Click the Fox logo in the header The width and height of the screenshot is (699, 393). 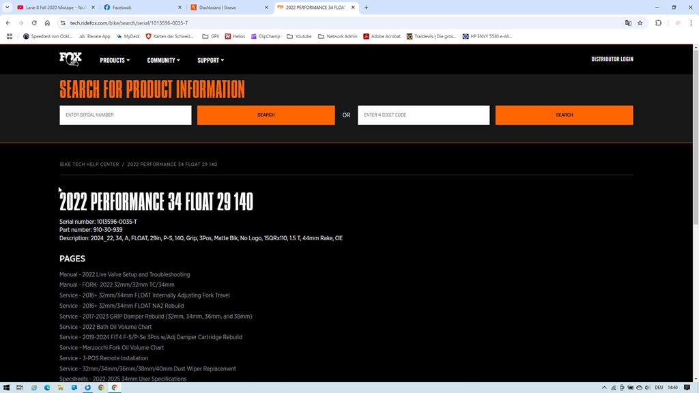(x=70, y=59)
